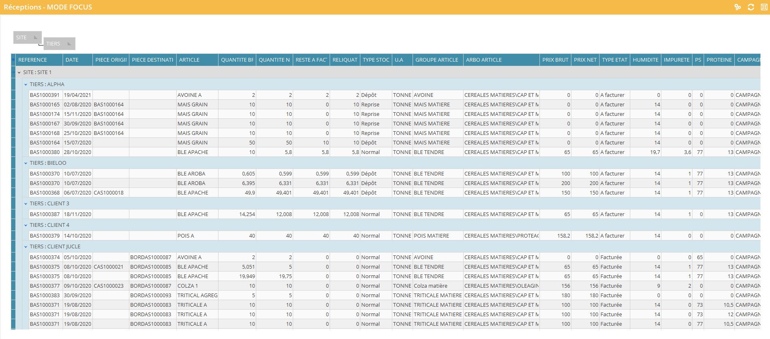Collapse the SITE : SITE 1 group
The width and height of the screenshot is (770, 339).
point(19,72)
